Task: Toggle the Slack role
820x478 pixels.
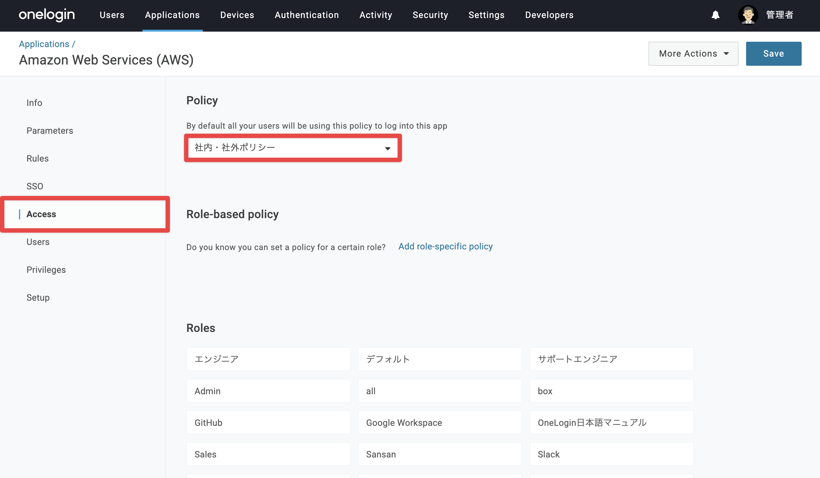Action: tap(612, 454)
